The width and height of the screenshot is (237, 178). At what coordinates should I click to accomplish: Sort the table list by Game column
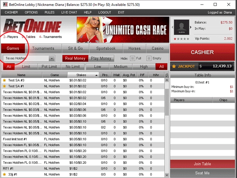55,75
